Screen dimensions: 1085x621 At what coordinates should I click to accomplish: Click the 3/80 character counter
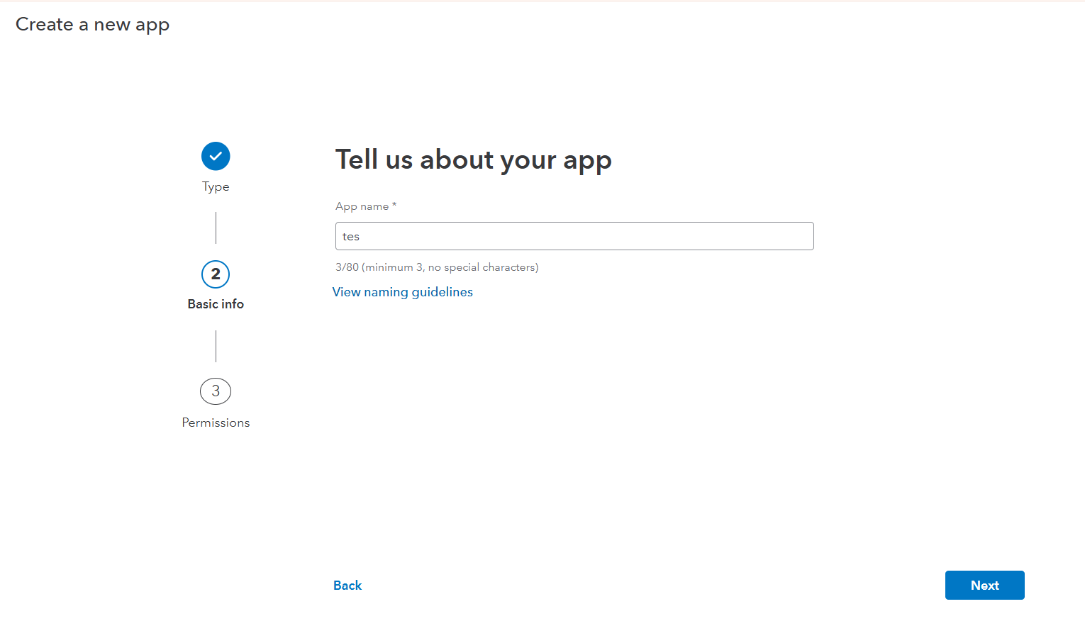(347, 267)
